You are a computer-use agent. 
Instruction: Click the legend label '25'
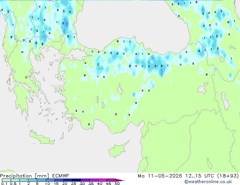point(73,183)
